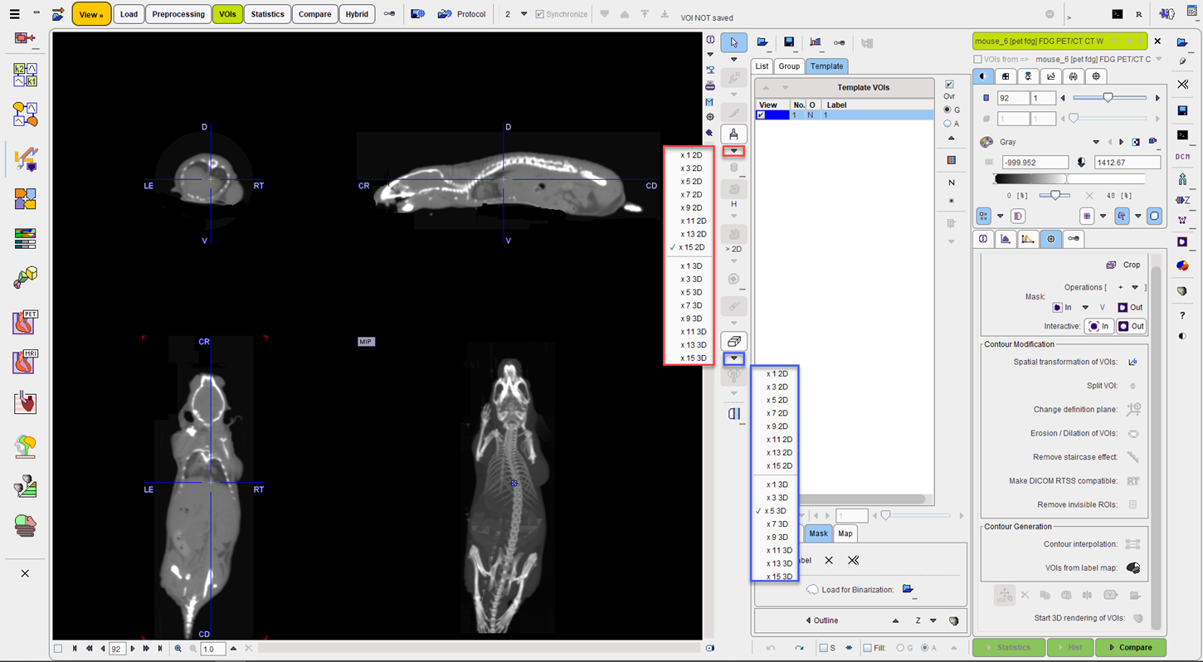Open the color palette icon next to Gray
Viewport: 1203px width, 662px height.
[986, 142]
